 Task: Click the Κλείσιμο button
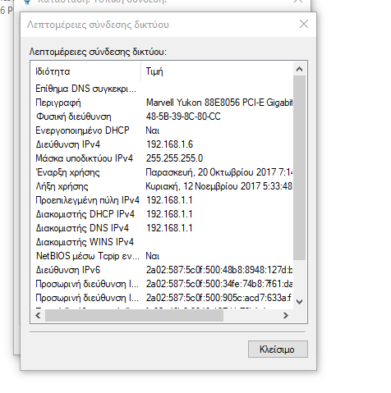pos(278,349)
